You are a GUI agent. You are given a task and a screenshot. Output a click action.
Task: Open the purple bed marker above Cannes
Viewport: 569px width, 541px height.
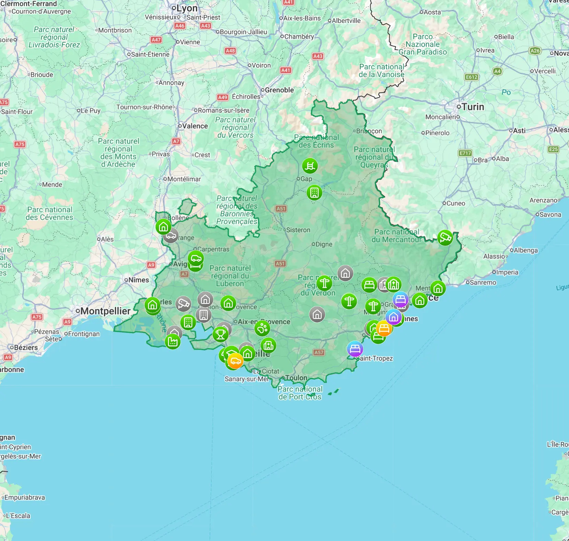(x=400, y=300)
